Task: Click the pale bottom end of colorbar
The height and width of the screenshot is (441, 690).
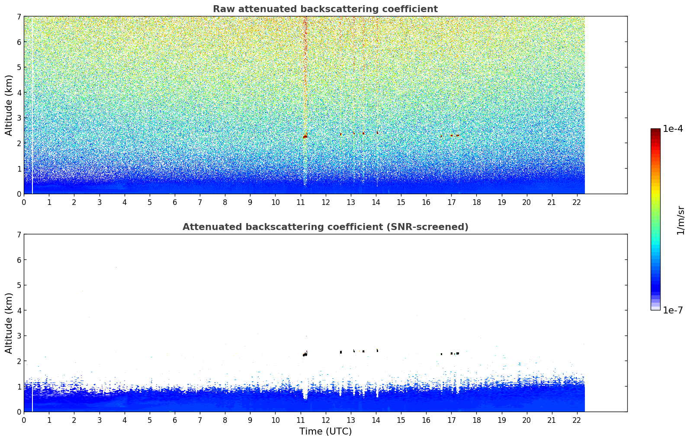Action: coord(655,307)
